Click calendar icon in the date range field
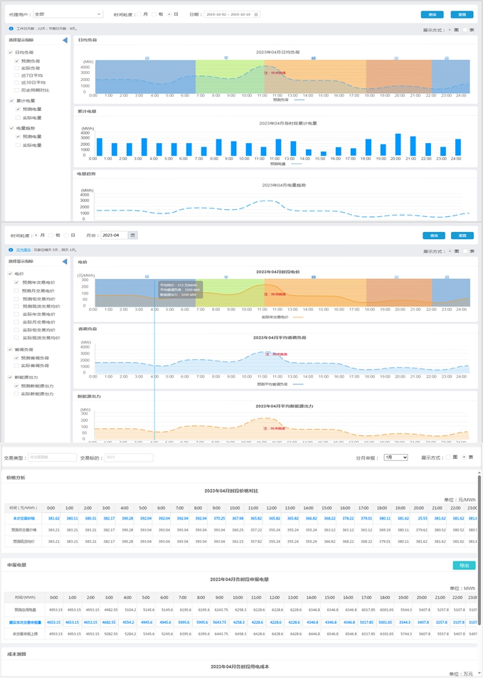This screenshot has width=483, height=678. click(255, 14)
